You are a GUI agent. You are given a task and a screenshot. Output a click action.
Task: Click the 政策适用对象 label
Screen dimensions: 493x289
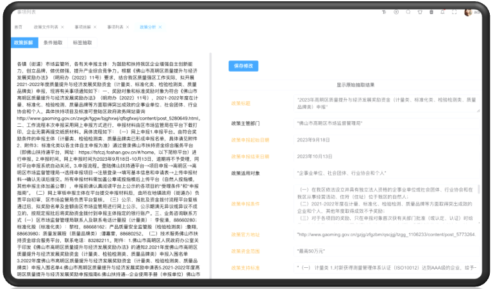(x=246, y=173)
